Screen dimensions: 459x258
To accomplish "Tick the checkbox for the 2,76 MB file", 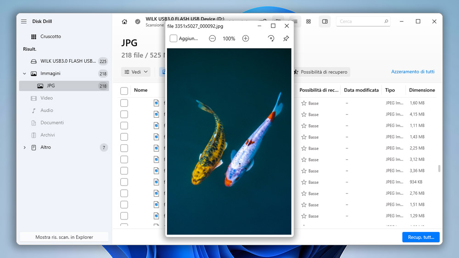I will (124, 193).
